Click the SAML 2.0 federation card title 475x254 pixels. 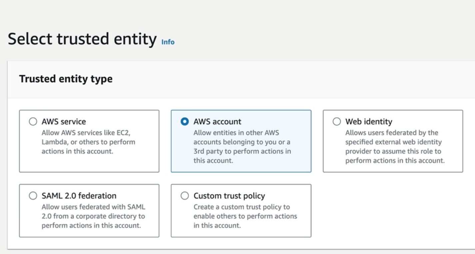coord(79,196)
